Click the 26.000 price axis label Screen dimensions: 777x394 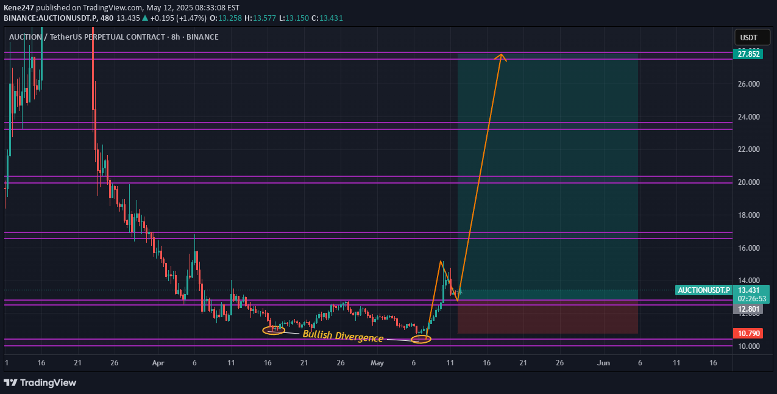pyautogui.click(x=748, y=84)
